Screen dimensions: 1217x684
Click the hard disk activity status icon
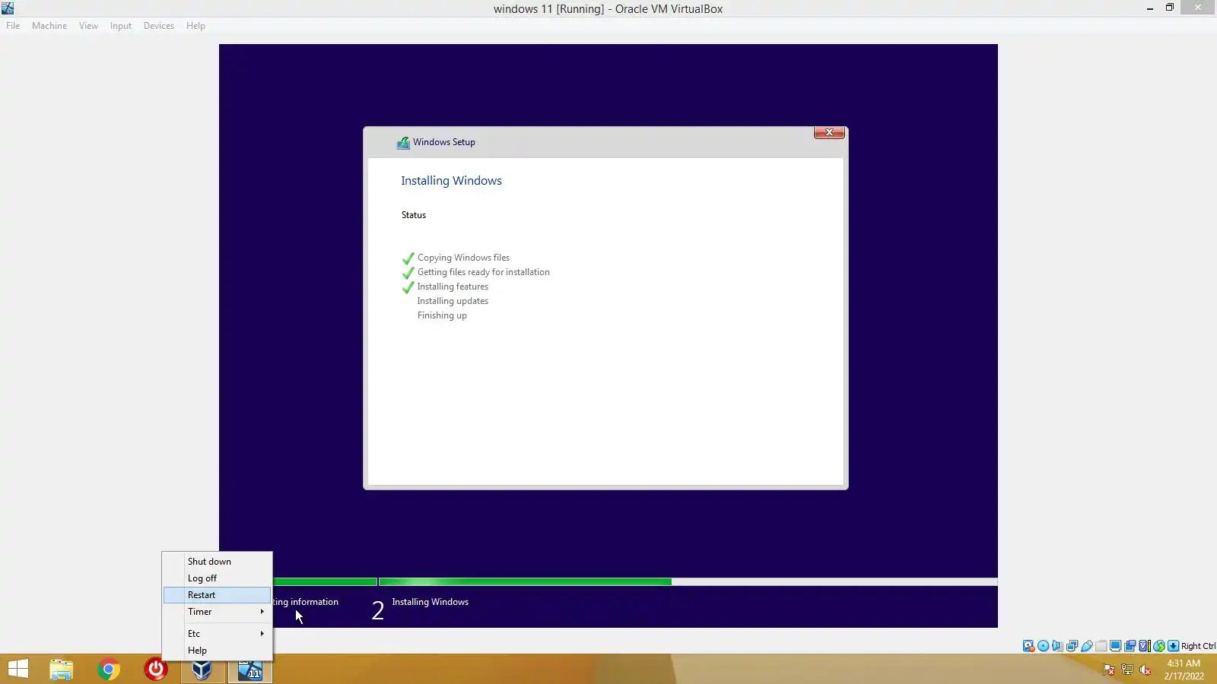(x=1028, y=646)
